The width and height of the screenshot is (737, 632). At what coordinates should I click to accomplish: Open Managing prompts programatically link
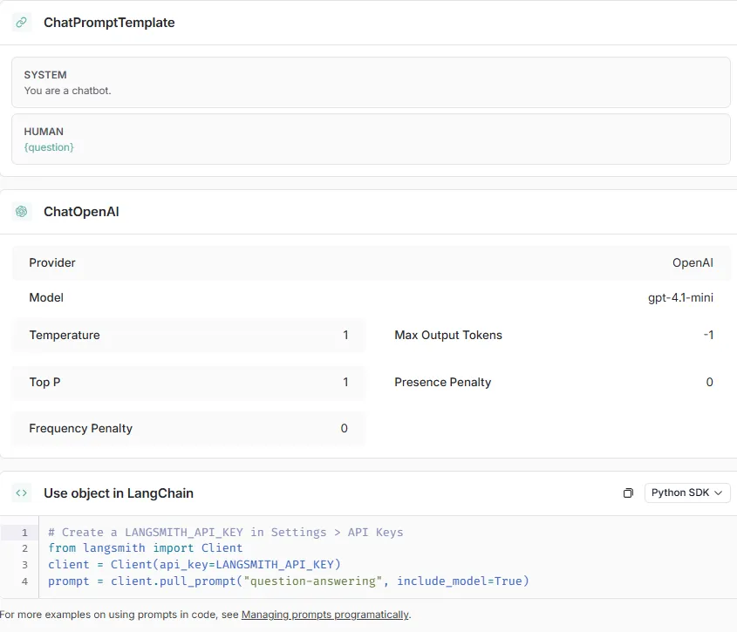[x=324, y=615]
